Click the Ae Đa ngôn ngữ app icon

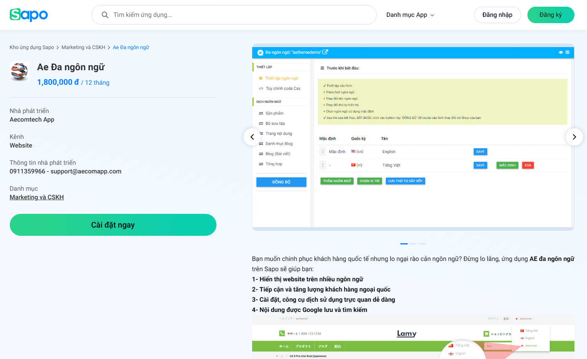[x=19, y=72]
